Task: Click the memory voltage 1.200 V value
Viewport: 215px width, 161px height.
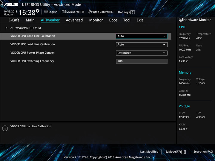Action: (x=201, y=83)
